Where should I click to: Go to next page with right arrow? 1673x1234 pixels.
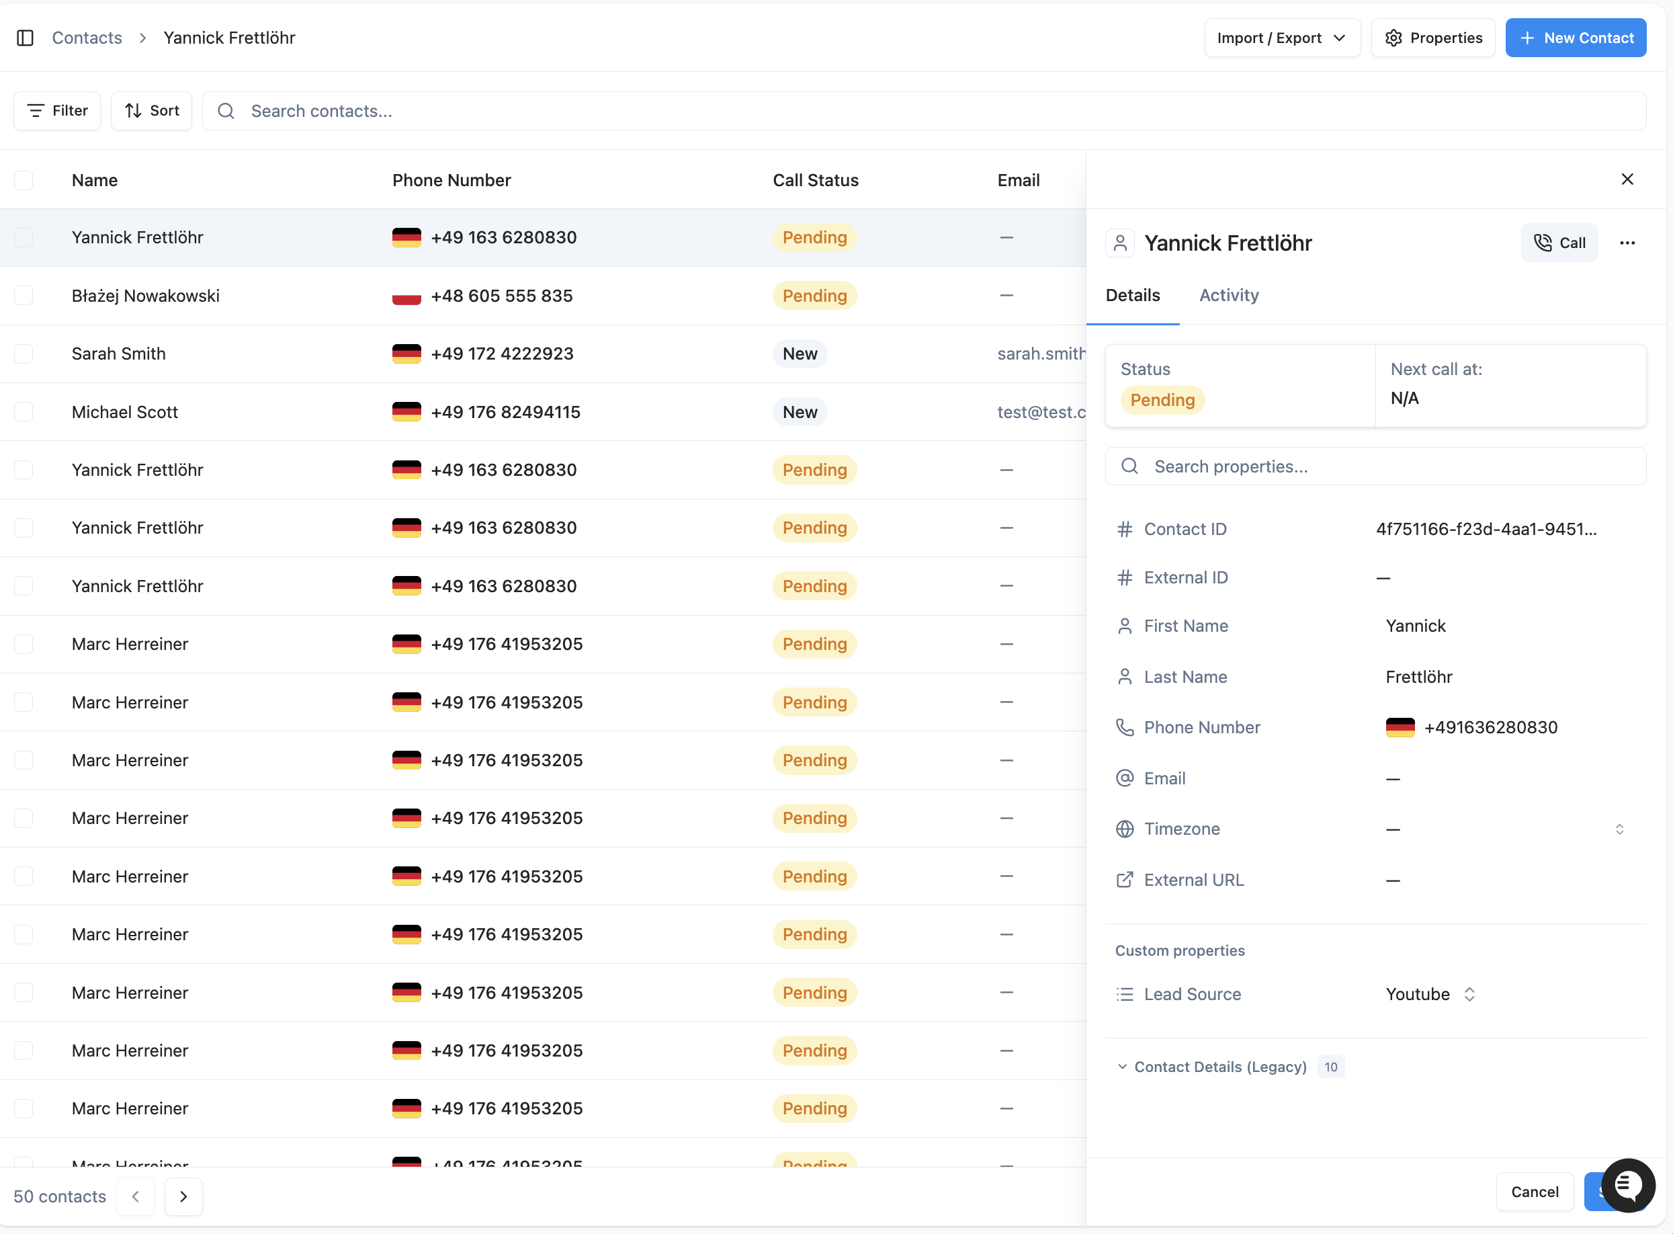pyautogui.click(x=183, y=1196)
